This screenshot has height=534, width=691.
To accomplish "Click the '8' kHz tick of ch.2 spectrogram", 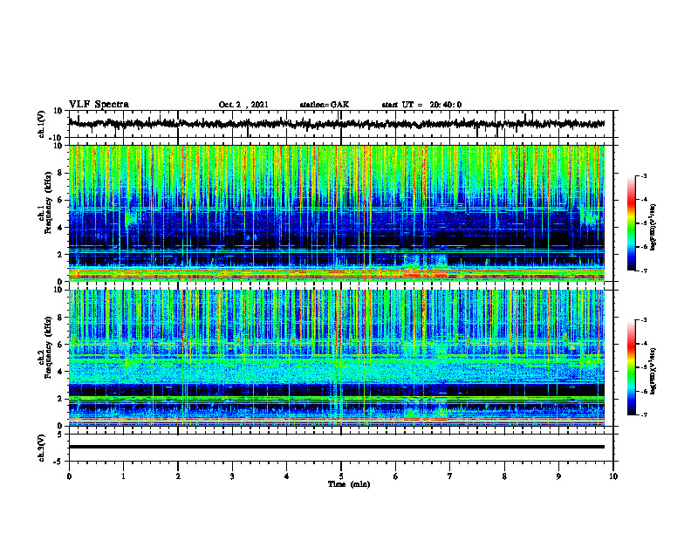I will [x=60, y=318].
